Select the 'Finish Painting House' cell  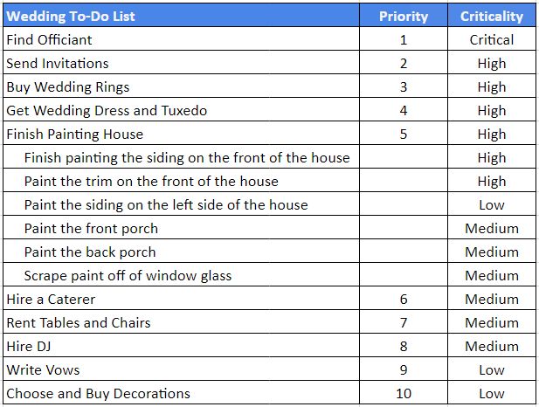point(181,134)
